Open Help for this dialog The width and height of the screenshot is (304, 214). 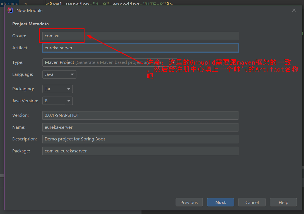(x=283, y=202)
